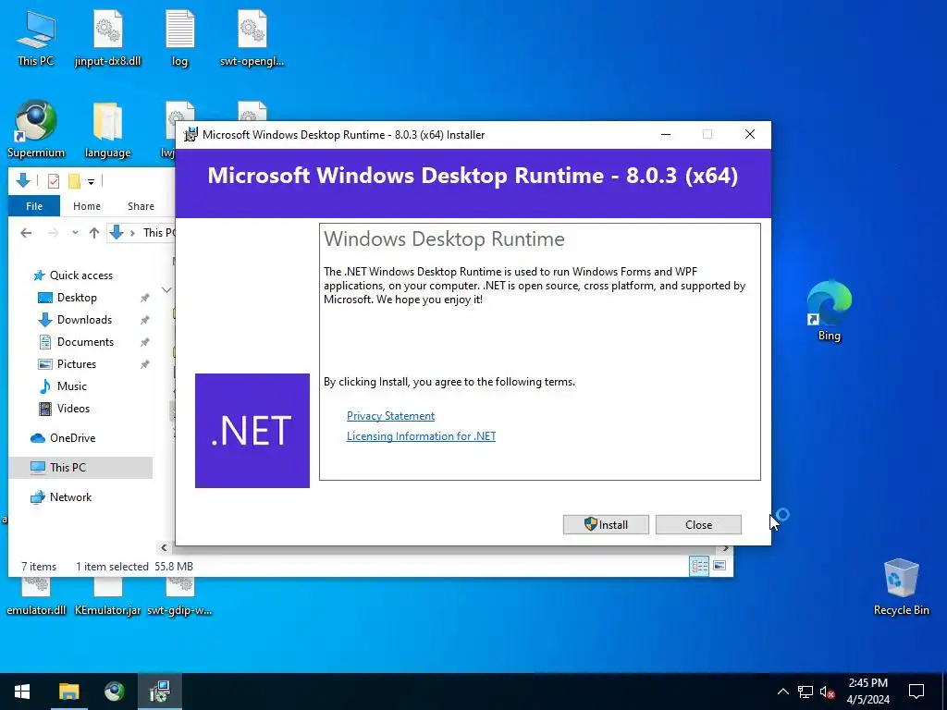Image resolution: width=947 pixels, height=710 pixels.
Task: Select the swt-opengl desktop file icon
Action: pos(252,37)
